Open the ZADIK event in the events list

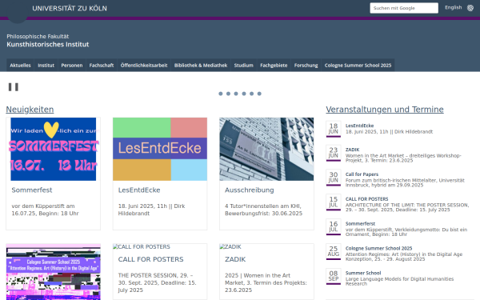click(352, 150)
